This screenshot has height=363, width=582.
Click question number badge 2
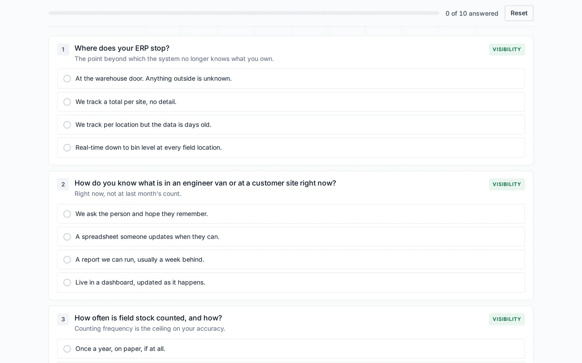click(63, 184)
